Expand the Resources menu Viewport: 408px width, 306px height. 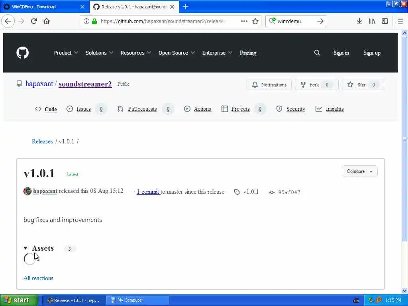[135, 53]
